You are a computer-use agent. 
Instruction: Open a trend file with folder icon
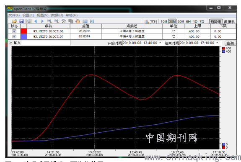[14, 21]
